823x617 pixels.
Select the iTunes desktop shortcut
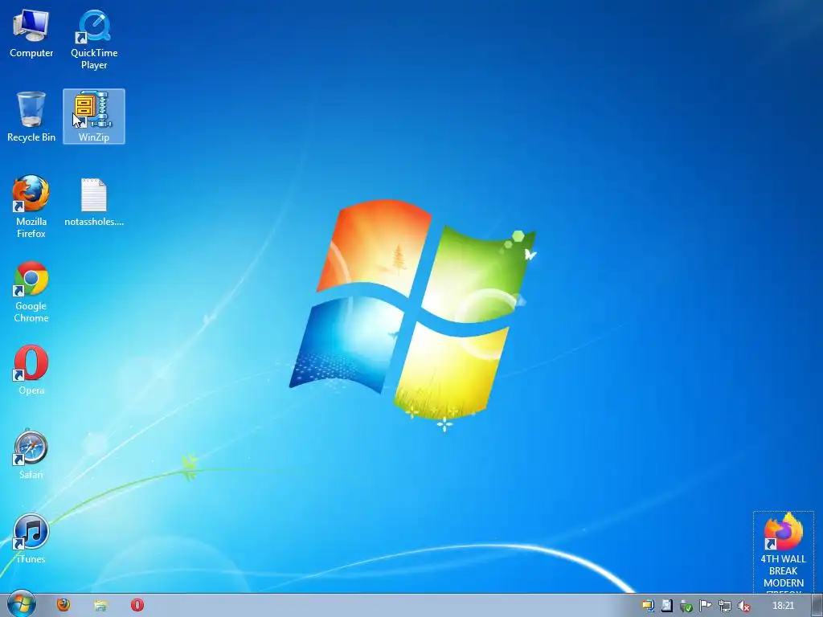31,539
